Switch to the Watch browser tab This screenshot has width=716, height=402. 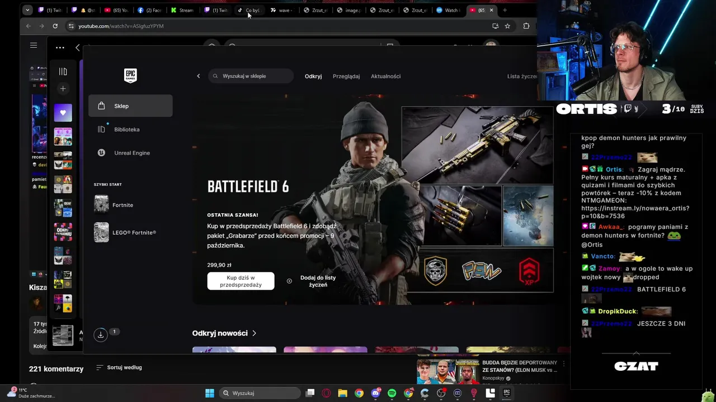coord(448,10)
